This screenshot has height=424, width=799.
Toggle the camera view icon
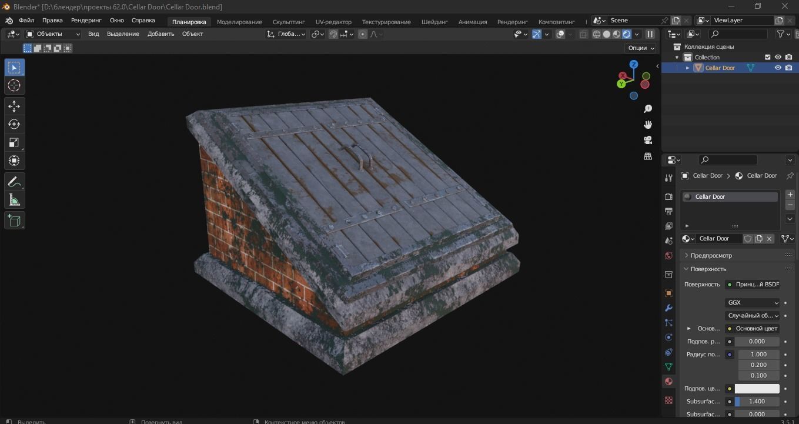(648, 140)
